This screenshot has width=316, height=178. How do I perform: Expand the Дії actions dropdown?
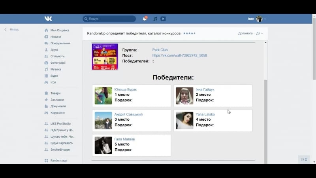pyautogui.click(x=259, y=33)
